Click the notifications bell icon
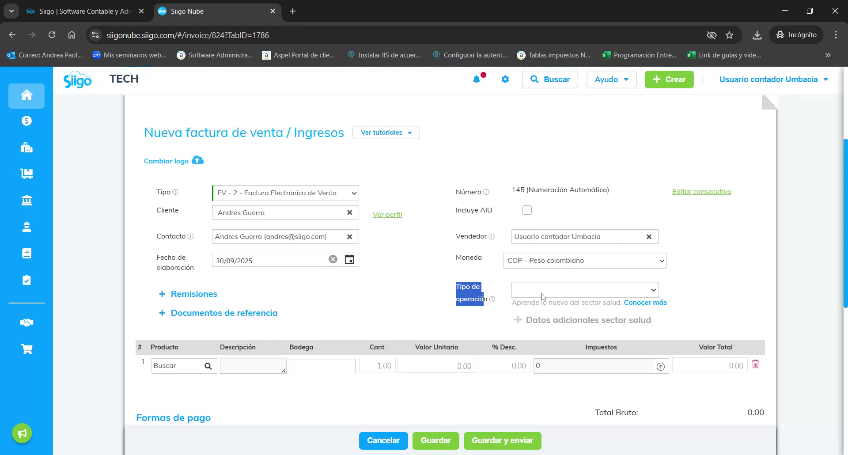The width and height of the screenshot is (848, 455). click(476, 80)
